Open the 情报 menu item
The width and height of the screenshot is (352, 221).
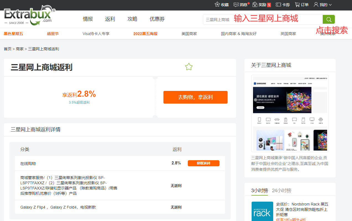click(x=88, y=19)
